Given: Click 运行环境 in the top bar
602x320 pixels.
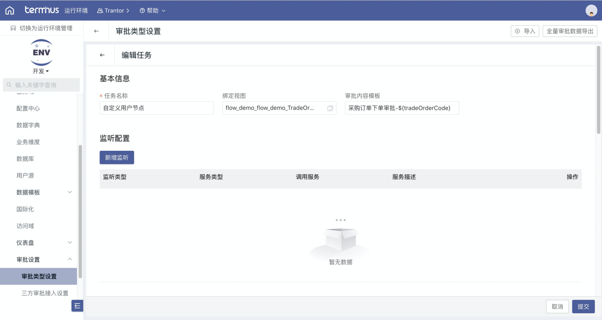Looking at the screenshot, I should click(76, 10).
